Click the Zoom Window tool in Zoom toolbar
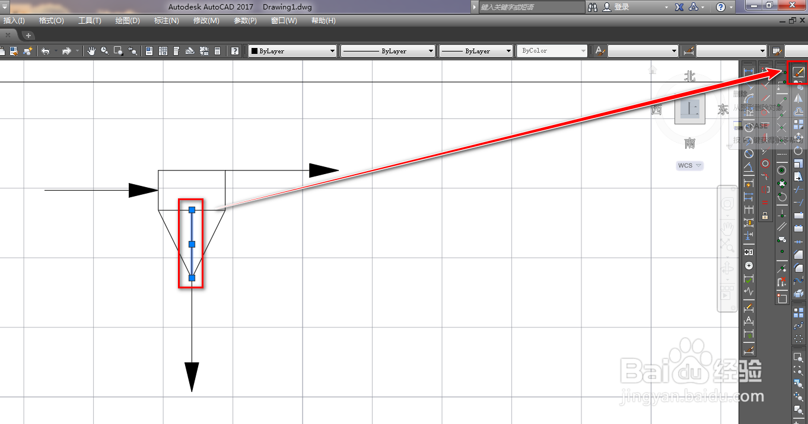The width and height of the screenshot is (808, 424). (798, 357)
